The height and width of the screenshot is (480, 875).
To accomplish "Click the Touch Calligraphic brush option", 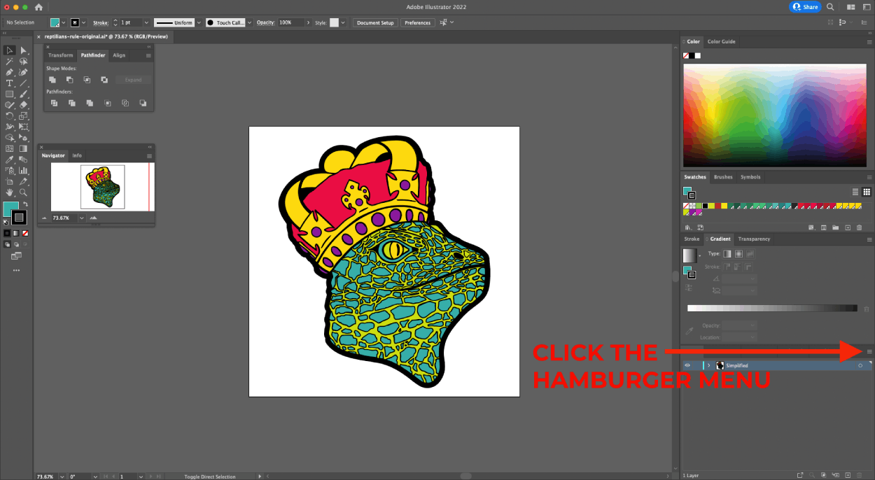I will coord(227,22).
